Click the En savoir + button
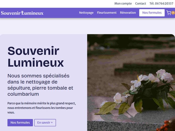 45,123
